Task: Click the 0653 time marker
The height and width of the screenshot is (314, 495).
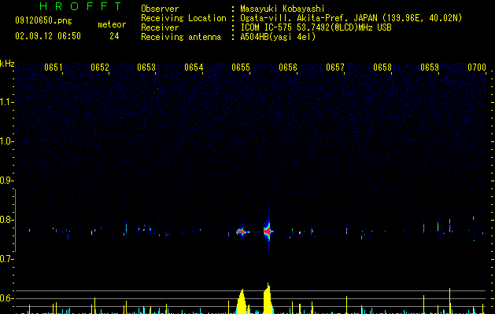Action: coord(146,68)
